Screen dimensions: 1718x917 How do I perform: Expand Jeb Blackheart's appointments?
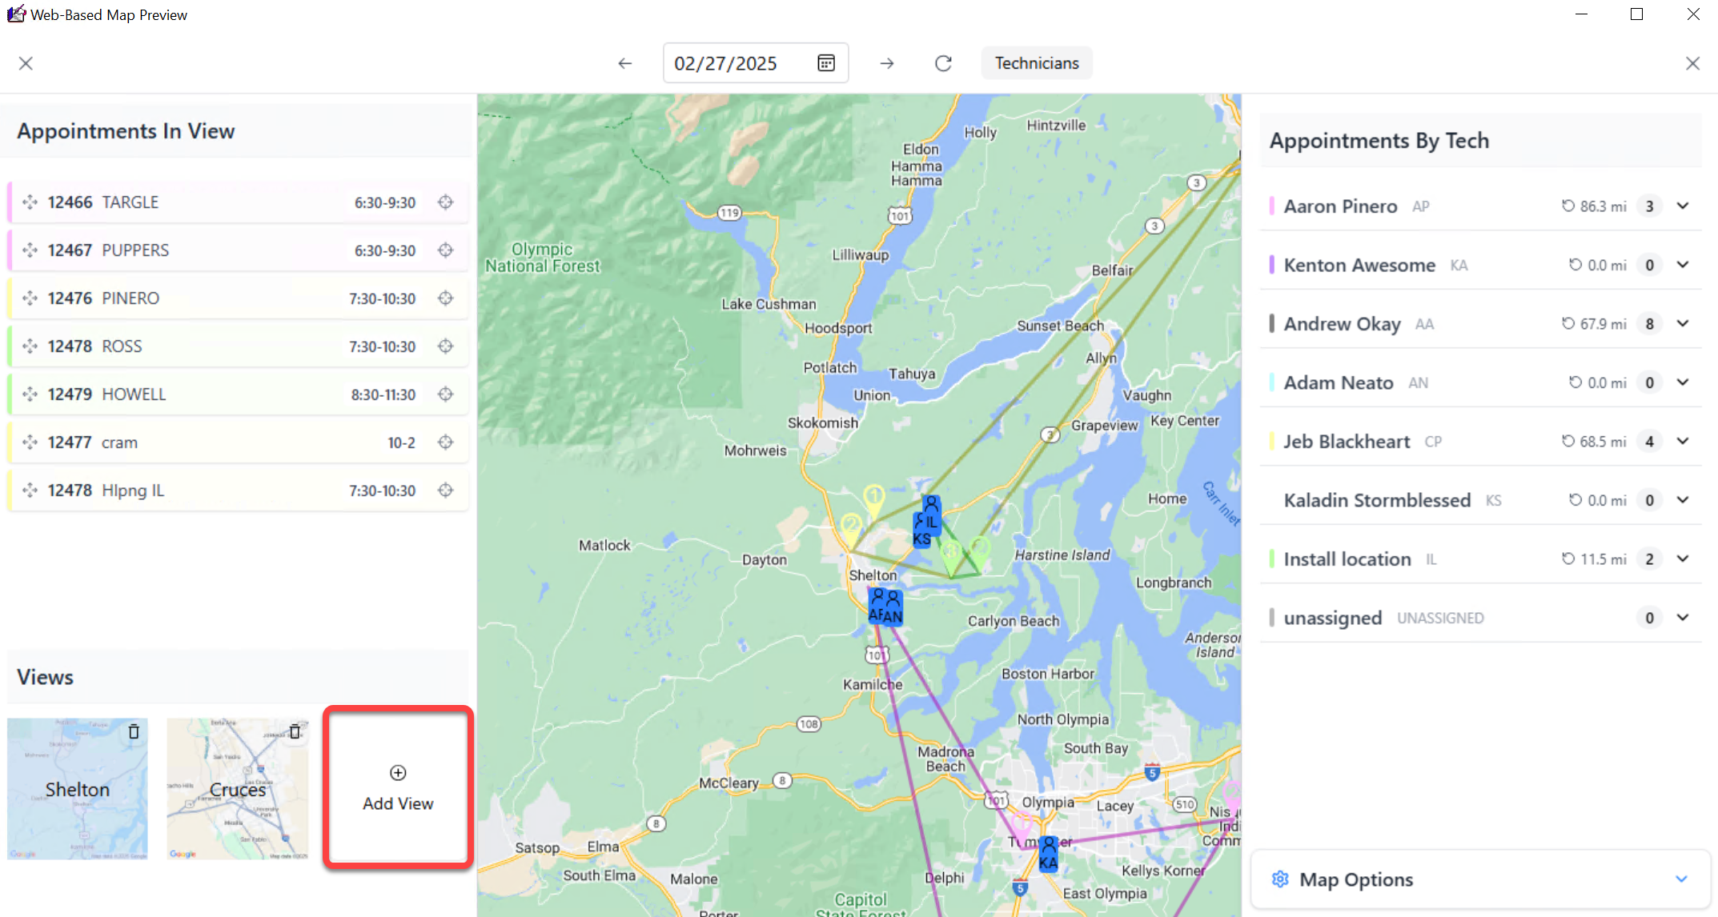[x=1683, y=442]
